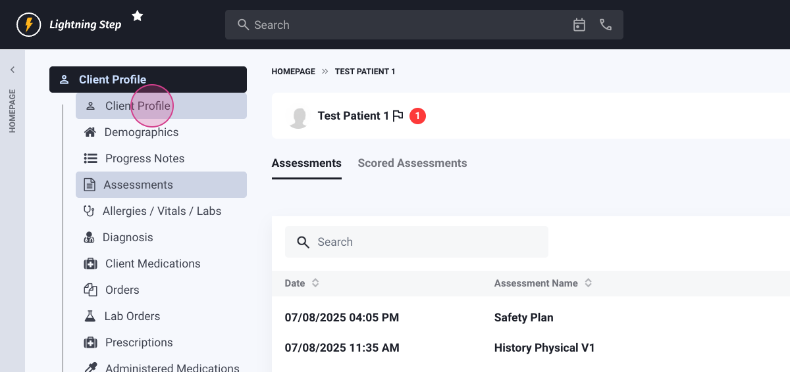The width and height of the screenshot is (790, 372).
Task: Switch to Scored Assessments tab
Action: pyautogui.click(x=412, y=164)
